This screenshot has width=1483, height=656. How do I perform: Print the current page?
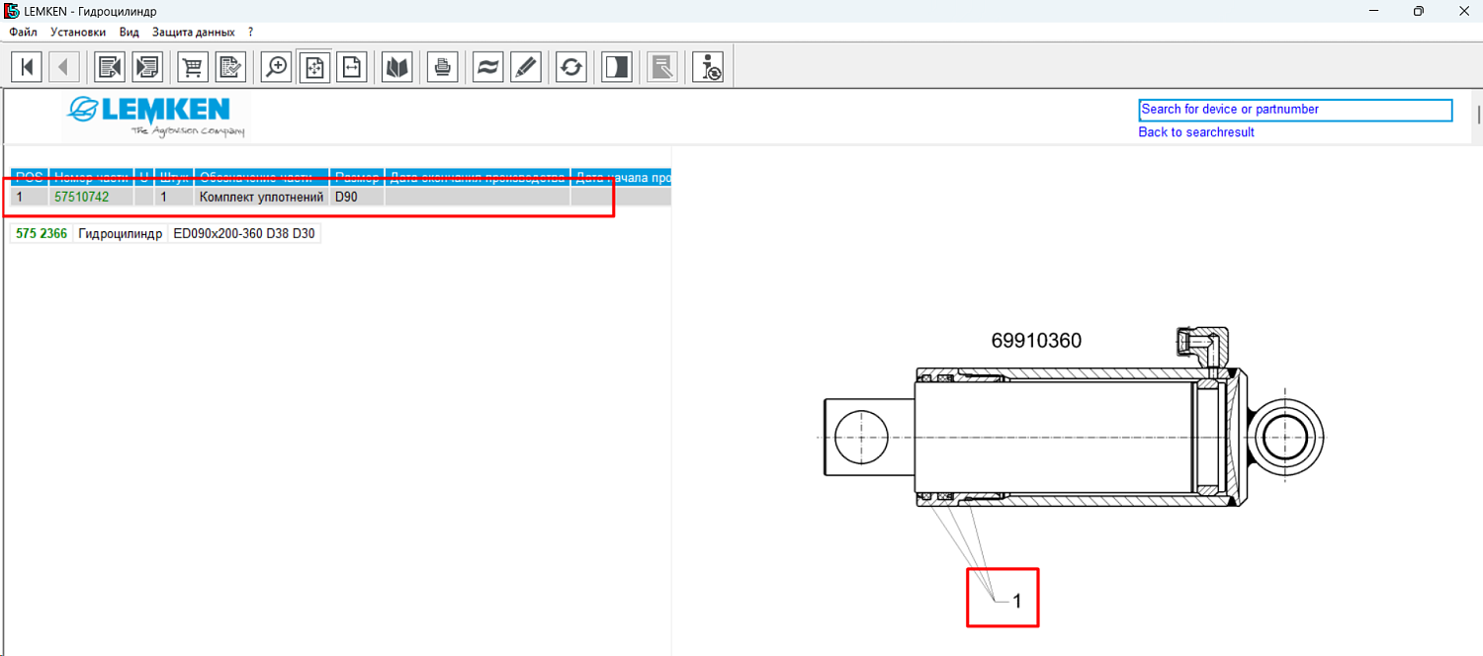tap(443, 67)
